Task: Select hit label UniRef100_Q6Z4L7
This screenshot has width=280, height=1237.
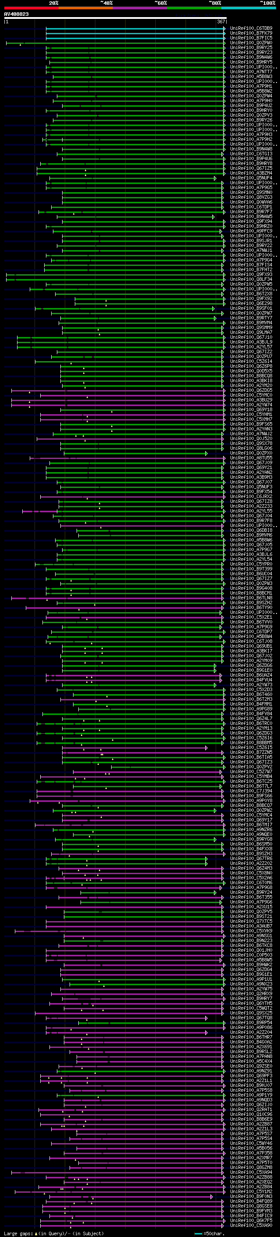Action: pos(251,718)
